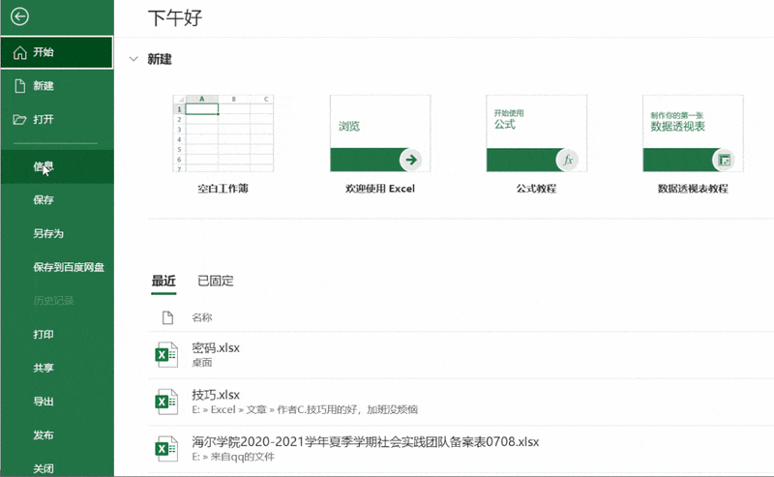Viewport: 774px width, 477px height.
Task: Click the open folder icon beside 打开
Action: click(x=19, y=120)
